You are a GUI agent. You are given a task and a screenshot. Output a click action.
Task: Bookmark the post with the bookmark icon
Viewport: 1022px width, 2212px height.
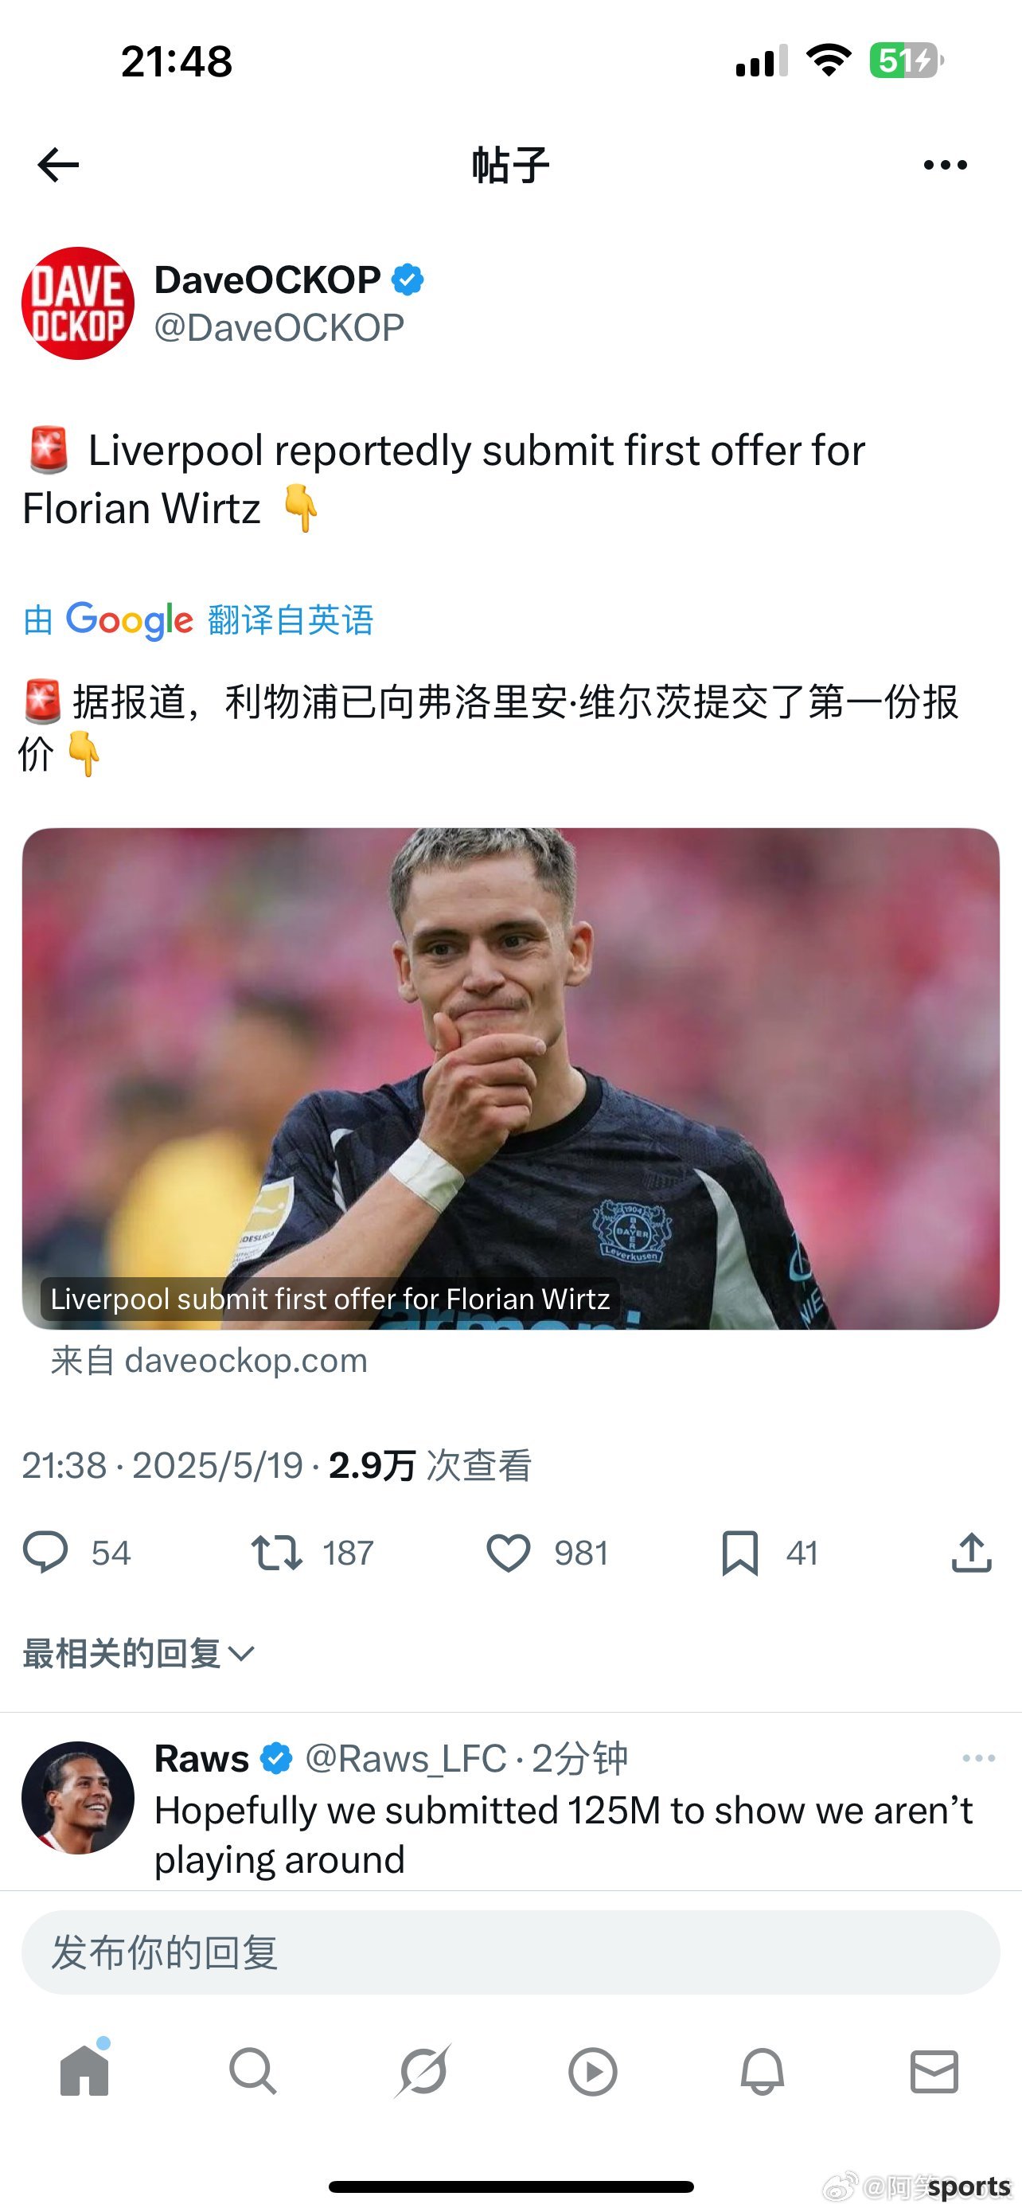tap(739, 1553)
